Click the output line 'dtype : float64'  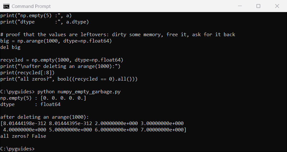pyautogui.click(x=30, y=104)
